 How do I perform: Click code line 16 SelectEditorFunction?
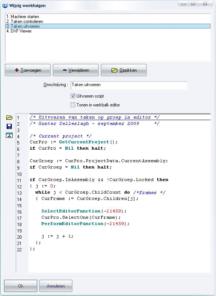click(84, 211)
